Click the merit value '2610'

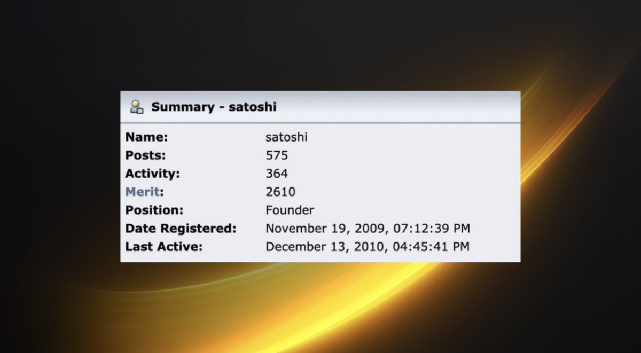point(280,192)
